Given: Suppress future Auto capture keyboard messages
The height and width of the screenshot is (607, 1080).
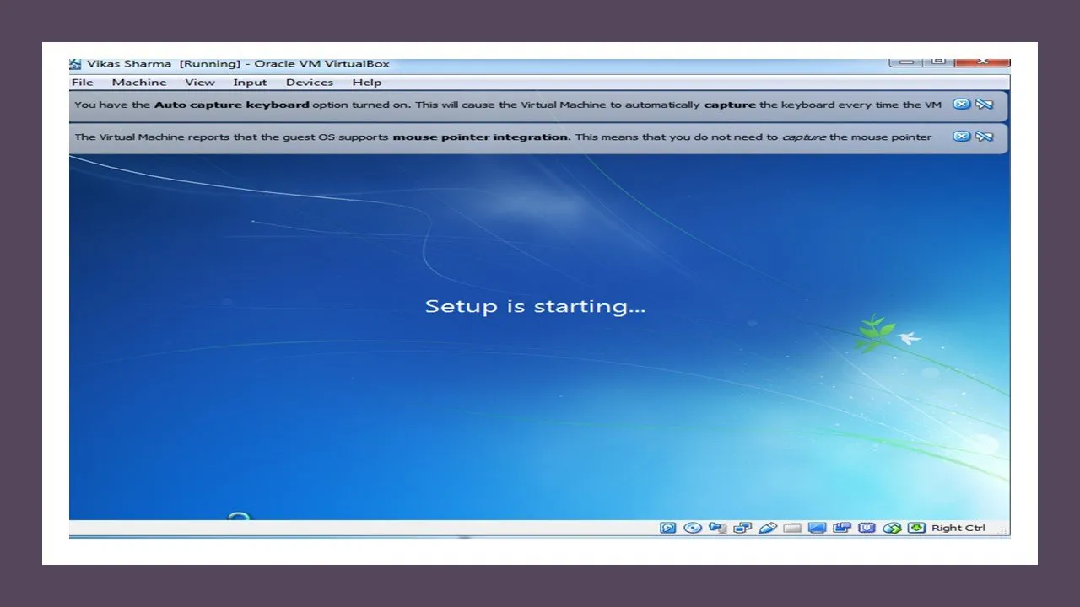Looking at the screenshot, I should (984, 105).
